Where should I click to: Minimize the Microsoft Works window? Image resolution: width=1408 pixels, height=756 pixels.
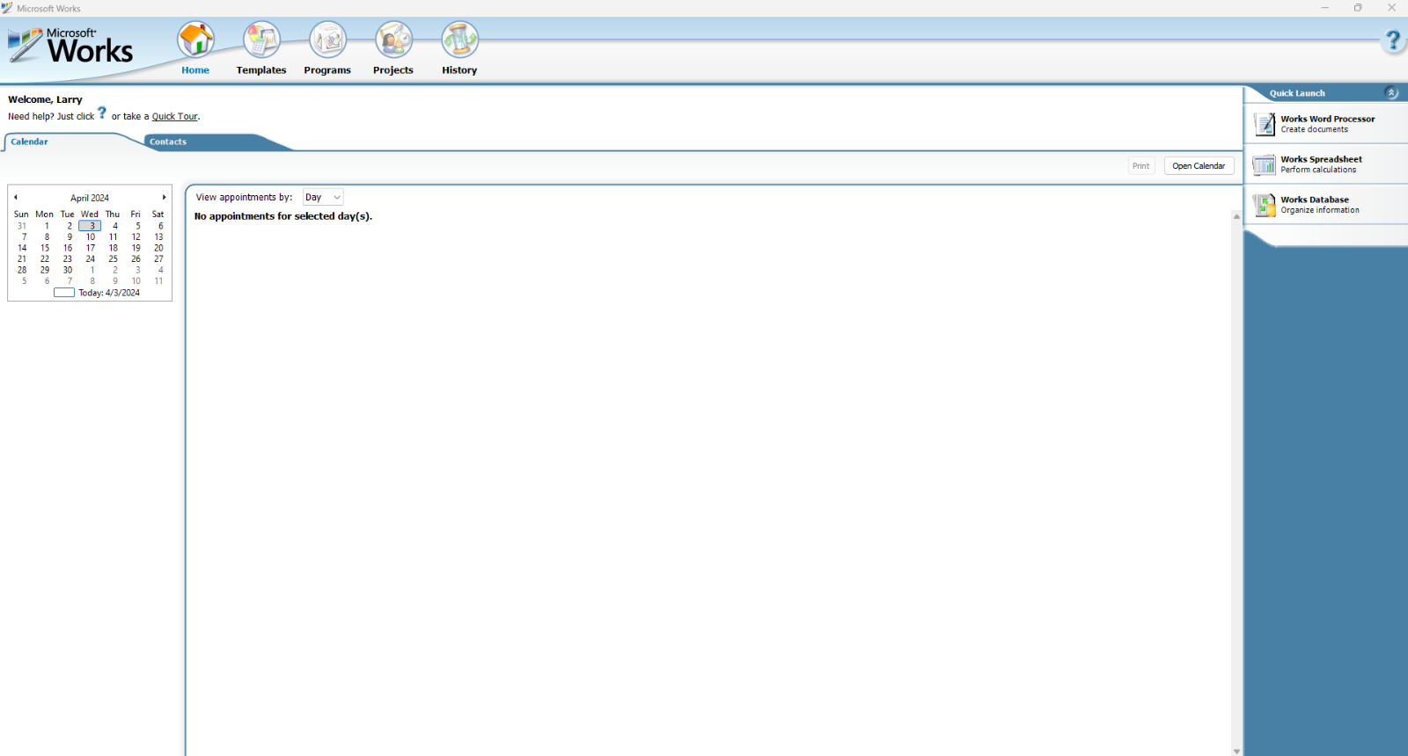click(x=1324, y=8)
